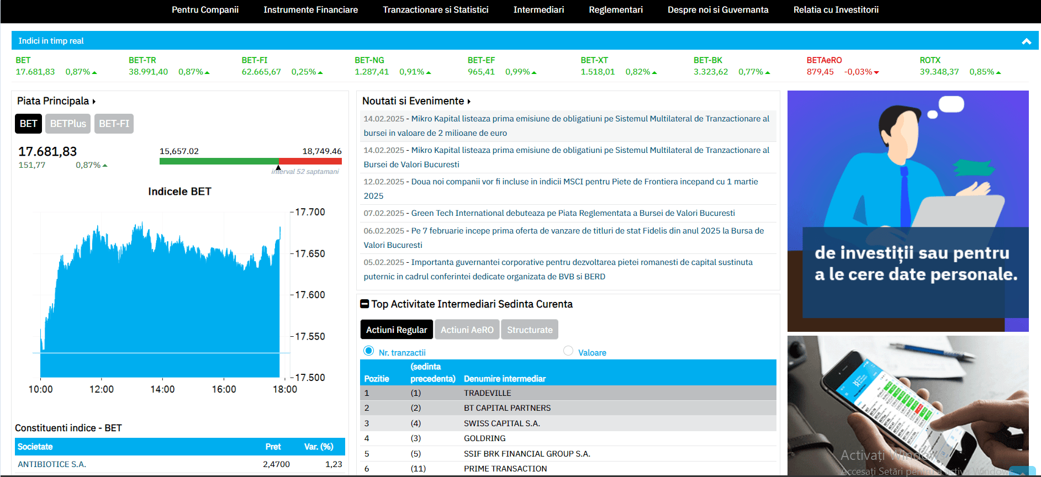
Task: Select SWISS CAPITAL S.A. row
Action: point(568,423)
